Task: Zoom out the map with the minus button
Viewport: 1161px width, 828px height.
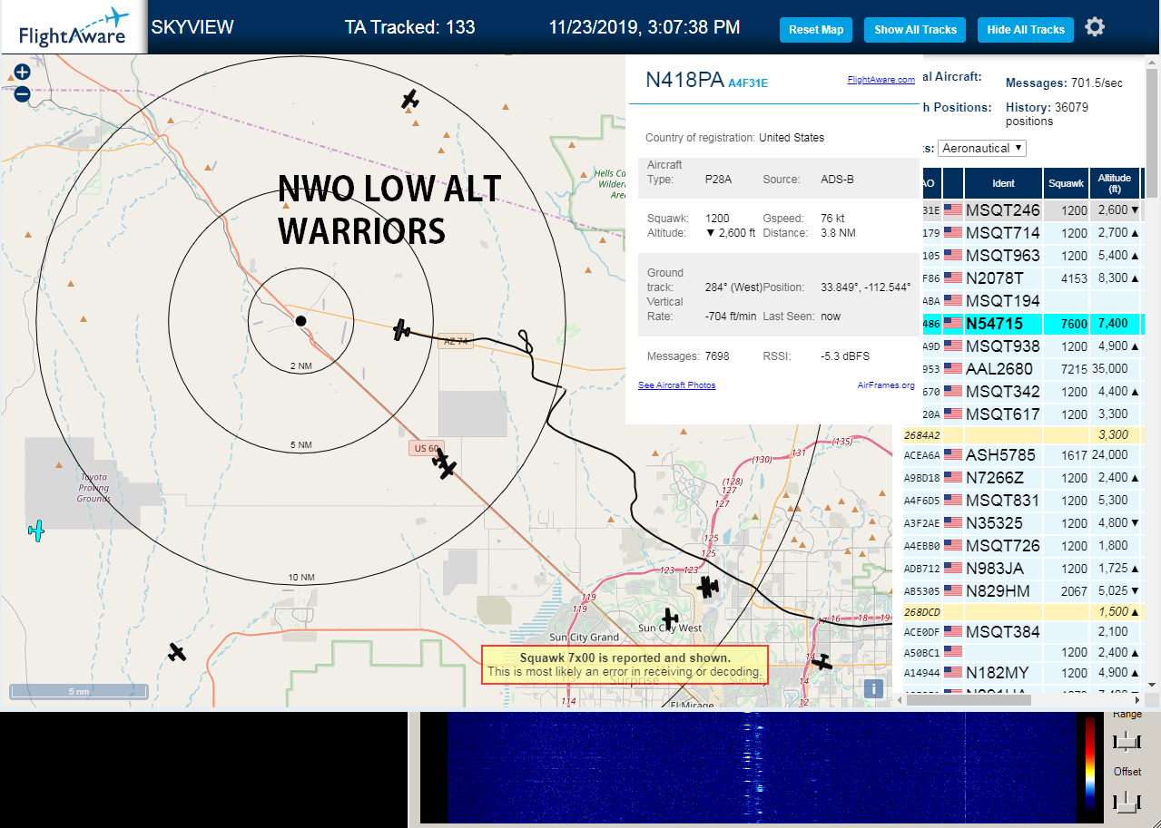Action: (x=23, y=93)
